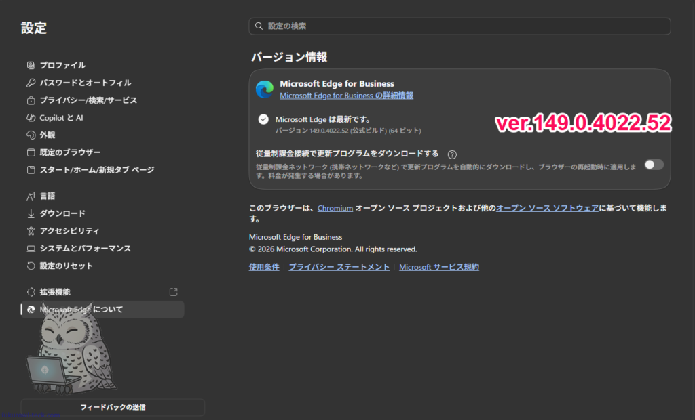Viewport: 695px width, 420px height.
Task: Click the 言語 language icon
Action: coord(31,196)
